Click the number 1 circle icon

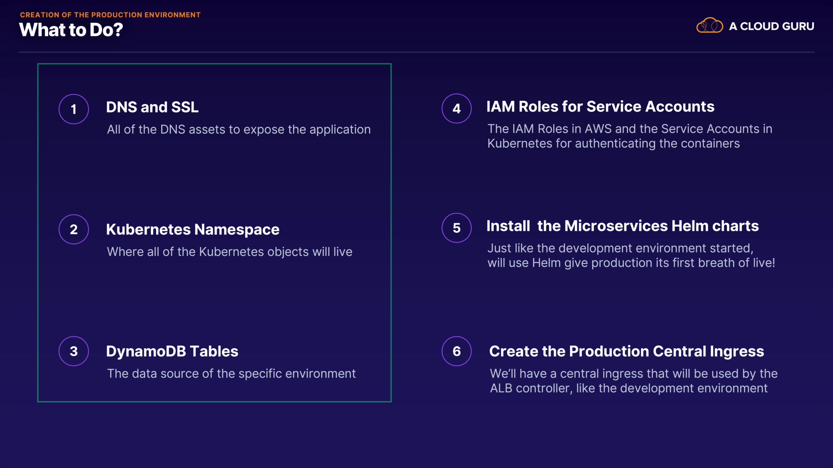[x=74, y=109]
